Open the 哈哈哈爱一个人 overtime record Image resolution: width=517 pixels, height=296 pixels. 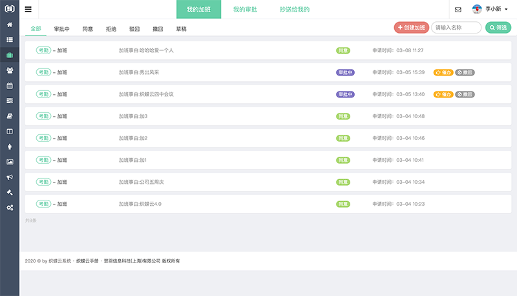click(268, 50)
